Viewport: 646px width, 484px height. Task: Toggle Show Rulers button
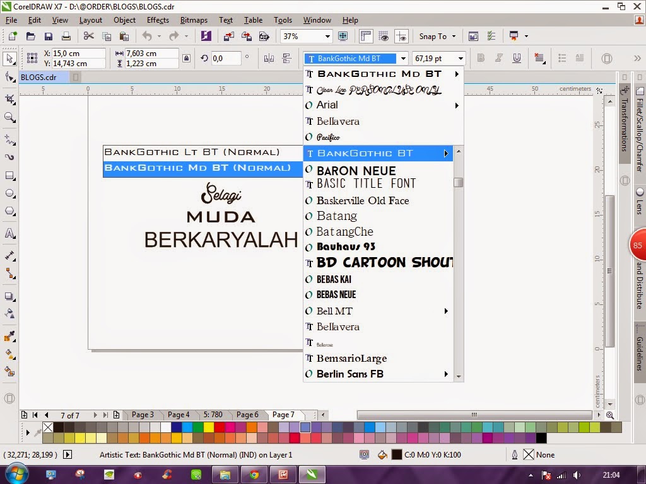[366, 36]
